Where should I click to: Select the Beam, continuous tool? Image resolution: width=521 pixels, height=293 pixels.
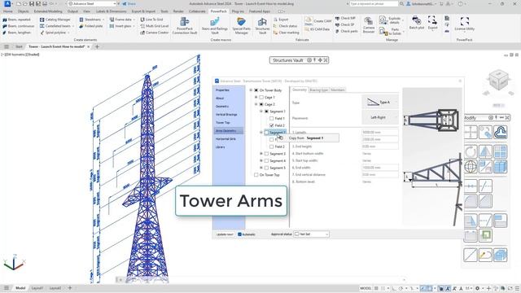click(x=18, y=26)
